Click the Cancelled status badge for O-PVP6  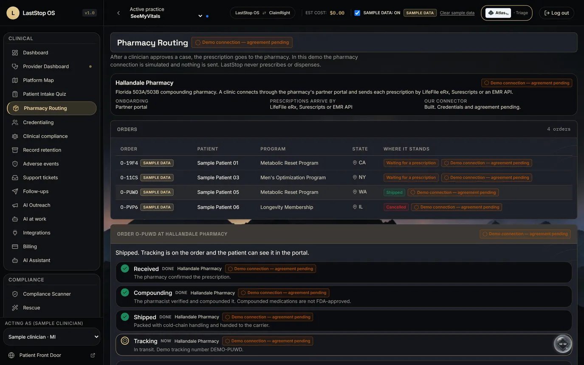point(396,207)
